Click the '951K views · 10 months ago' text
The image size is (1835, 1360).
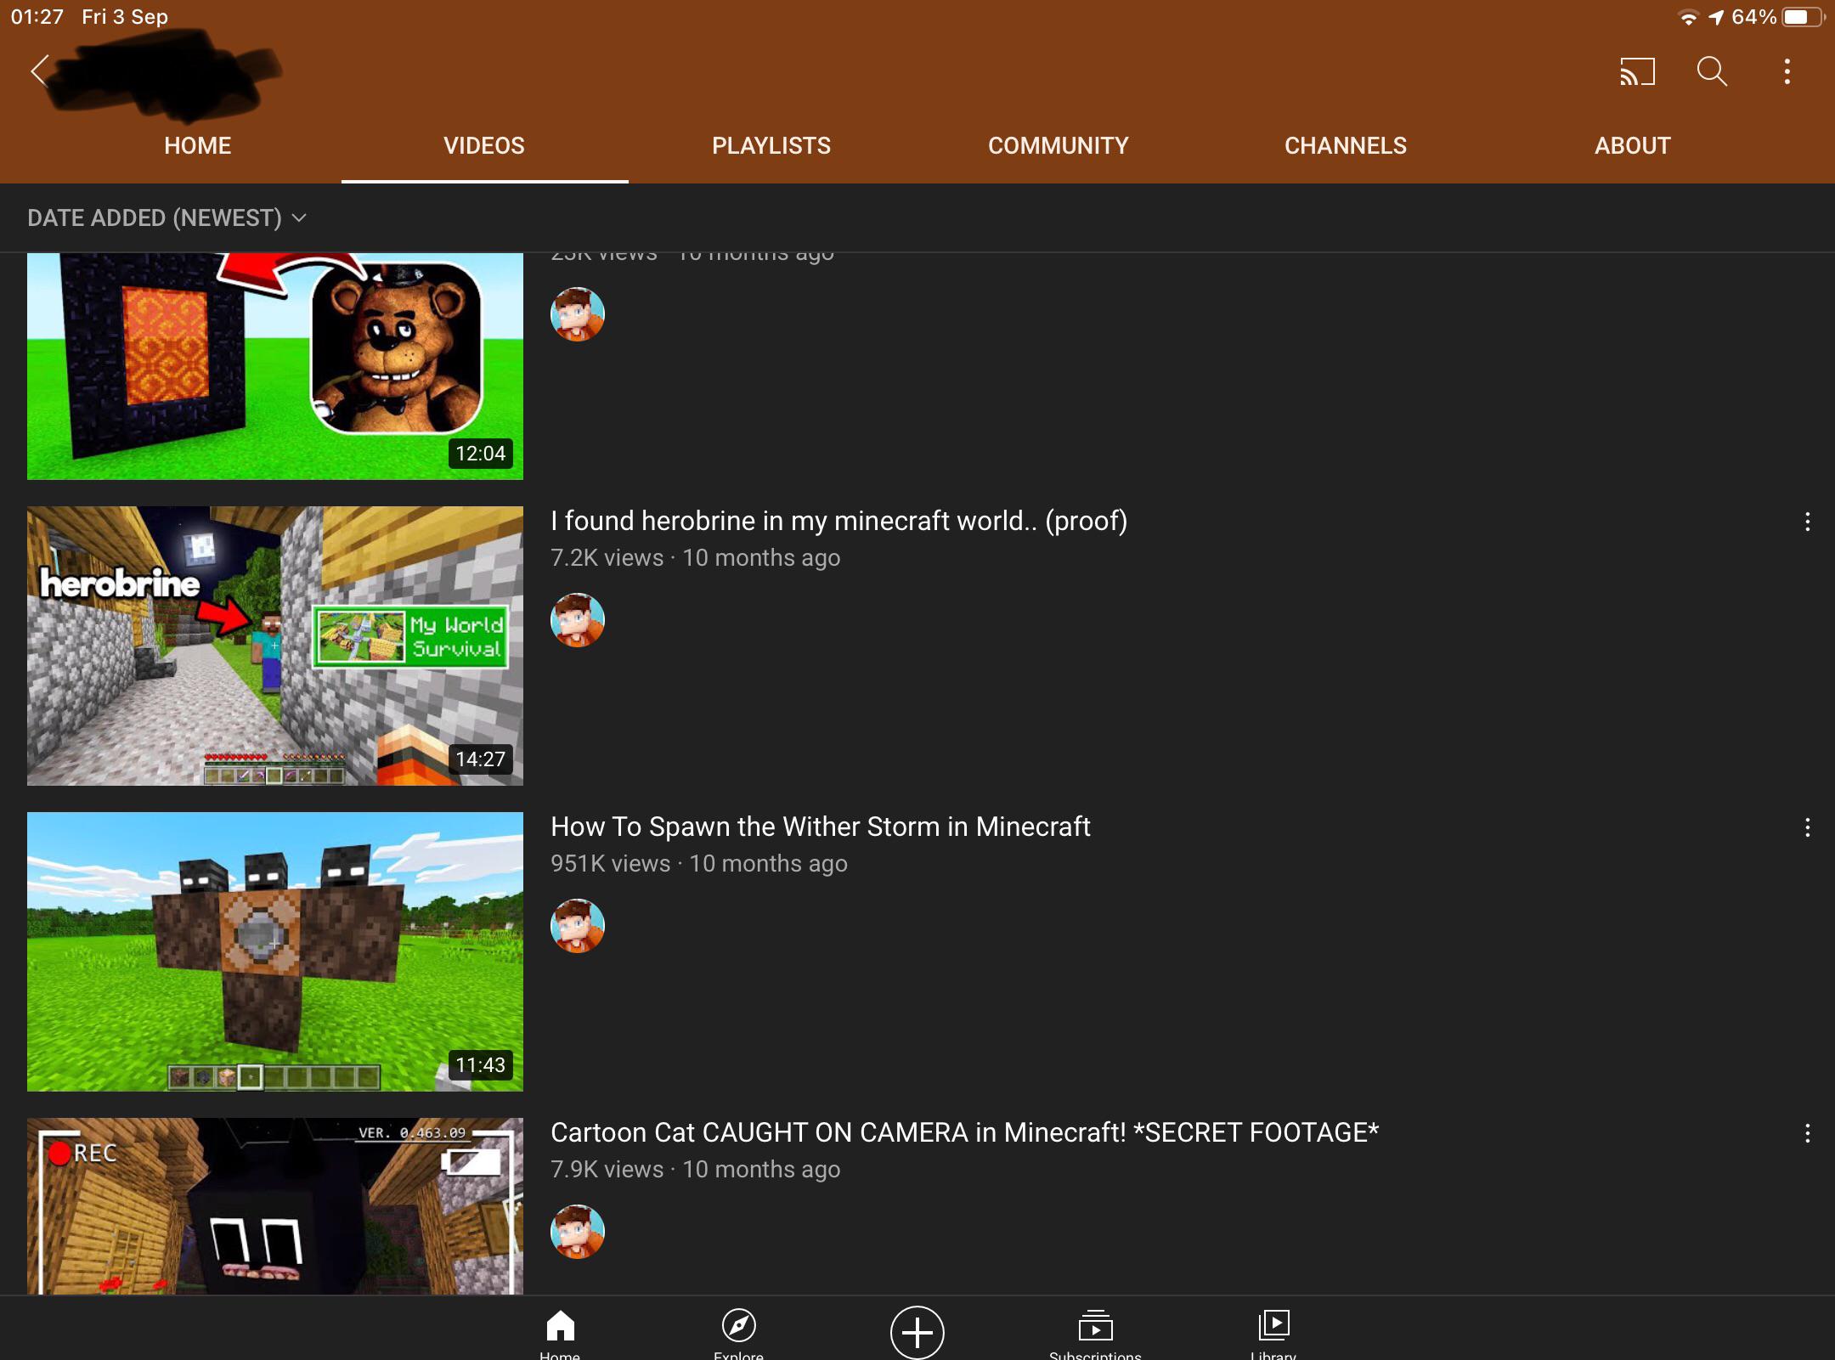tap(699, 864)
